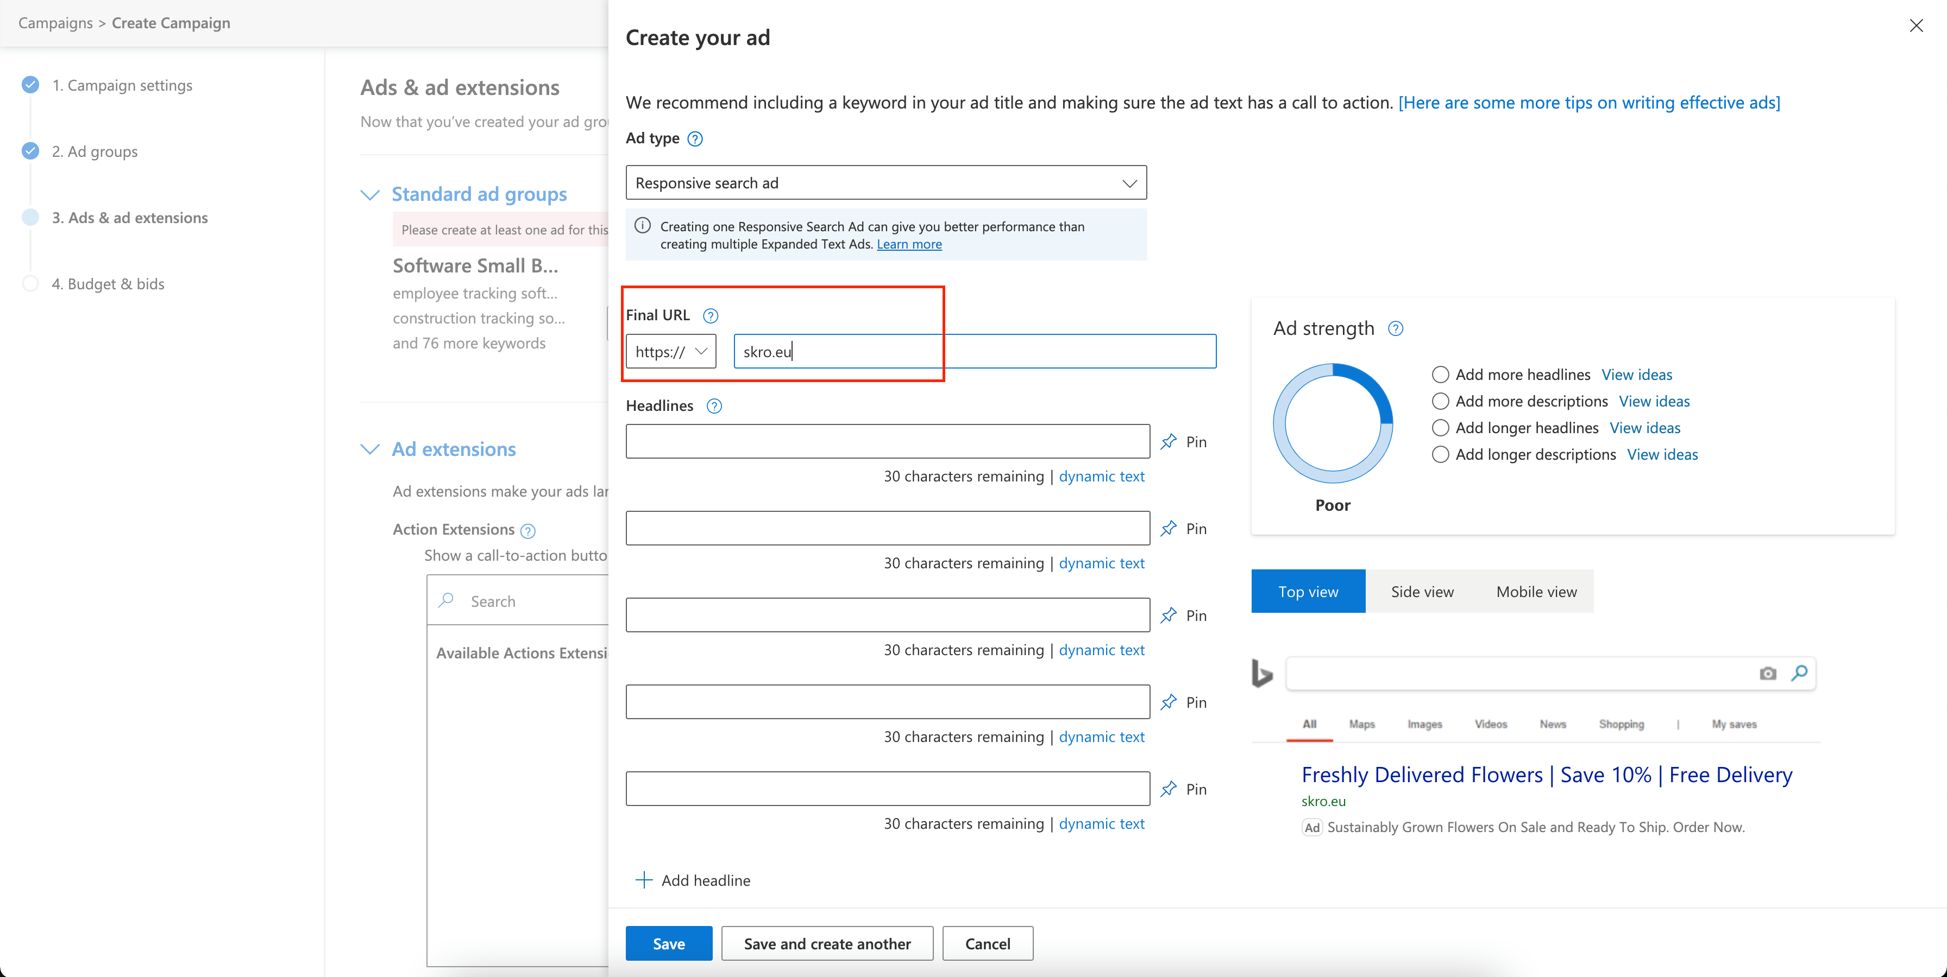Select Add more descriptions radio button
Image resolution: width=1947 pixels, height=977 pixels.
point(1441,401)
